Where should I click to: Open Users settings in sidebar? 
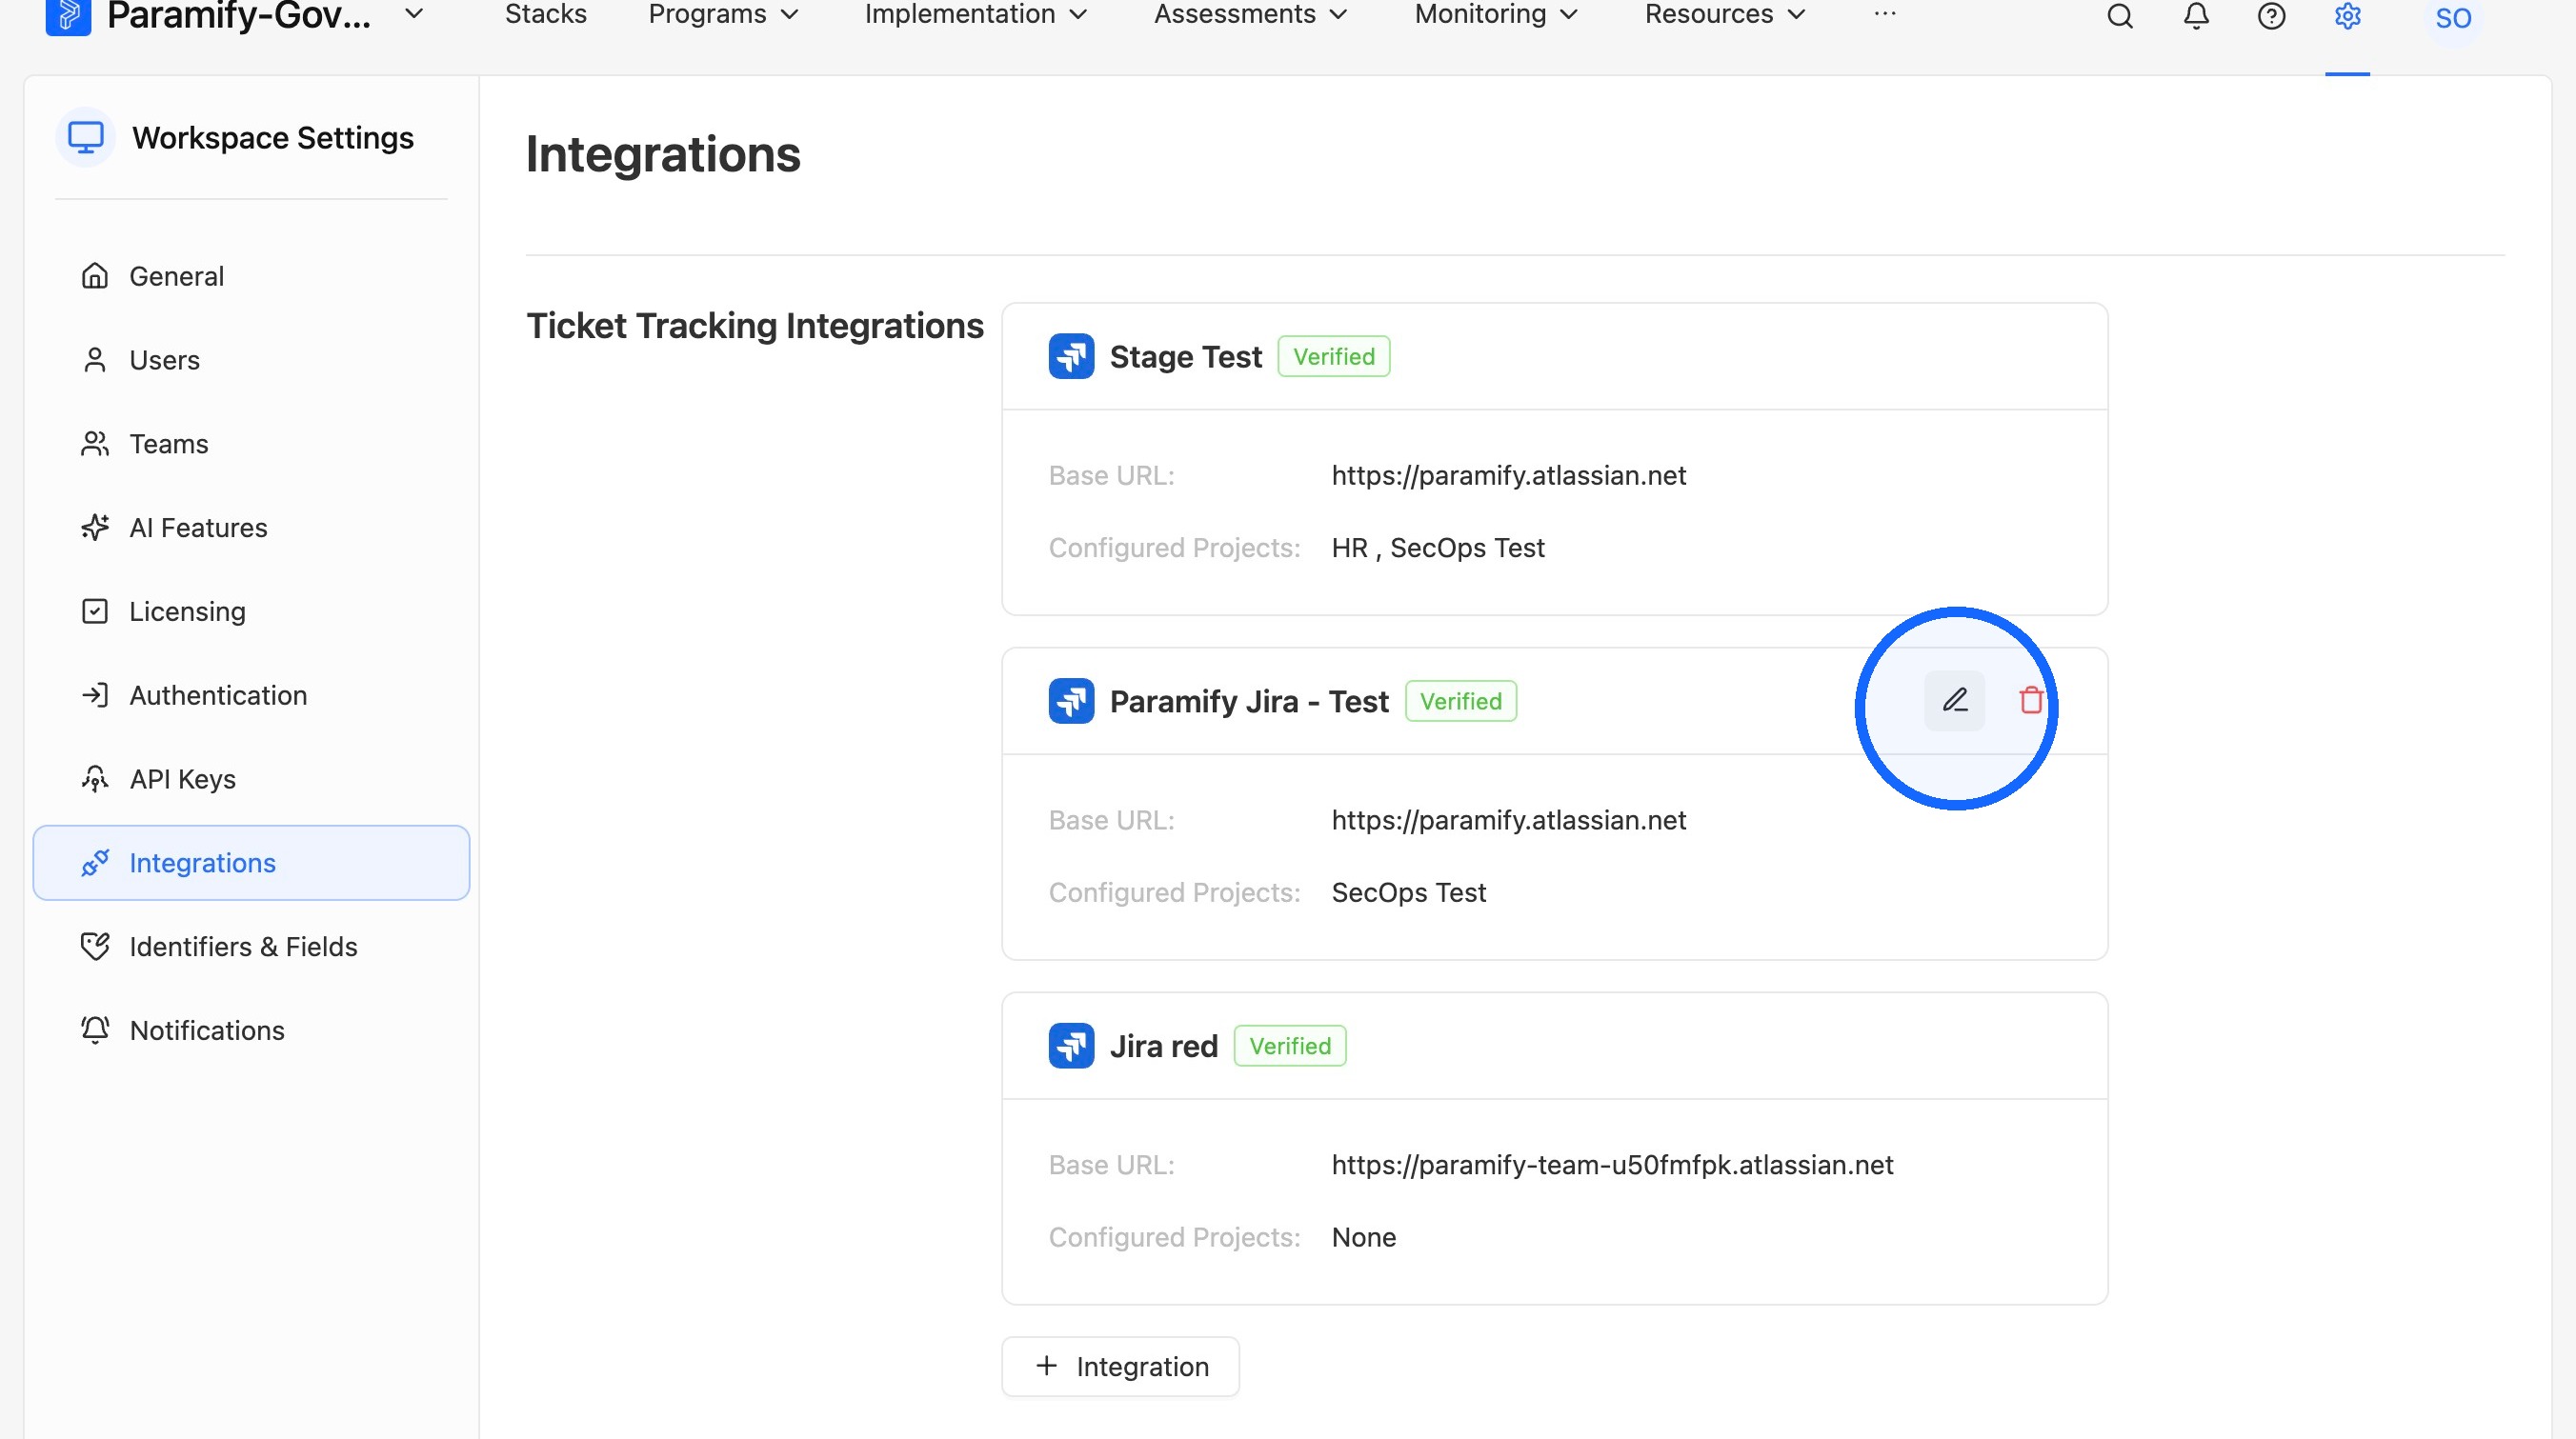[251, 360]
